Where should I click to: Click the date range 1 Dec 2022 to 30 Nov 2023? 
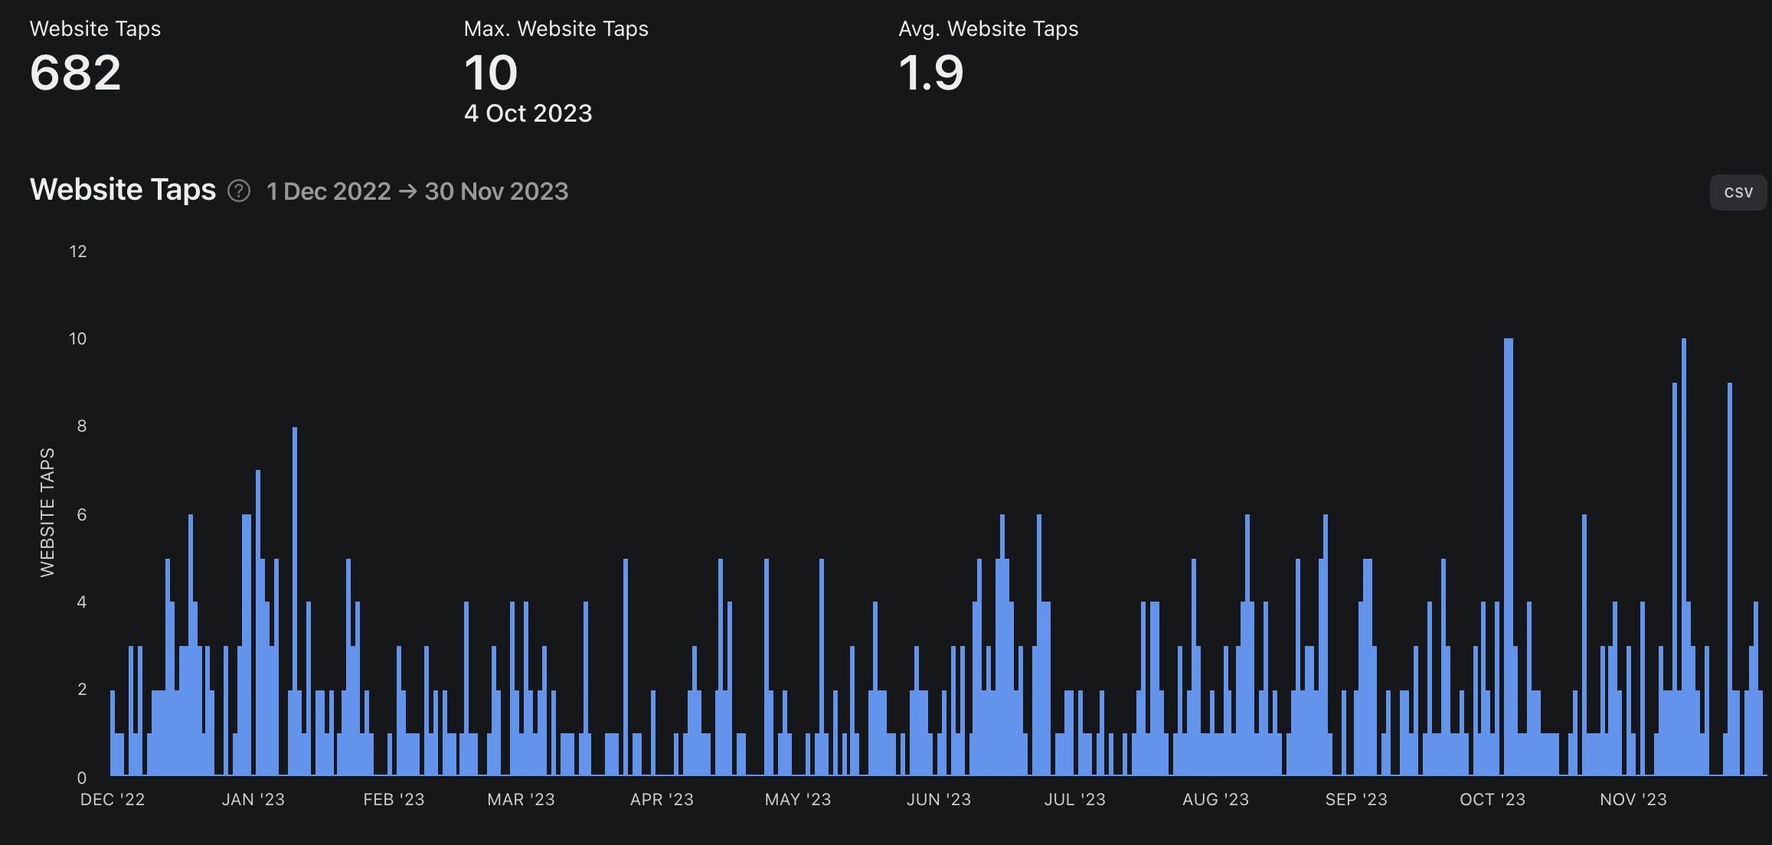tap(417, 191)
